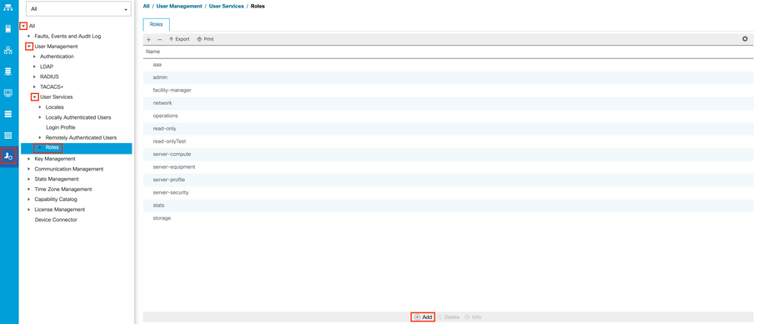Select the read-onlyTest role row
The image size is (760, 324).
point(449,141)
